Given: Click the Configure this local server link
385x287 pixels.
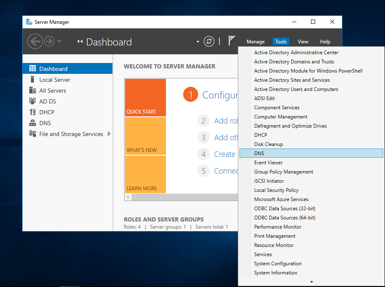Looking at the screenshot, I should point(220,95).
